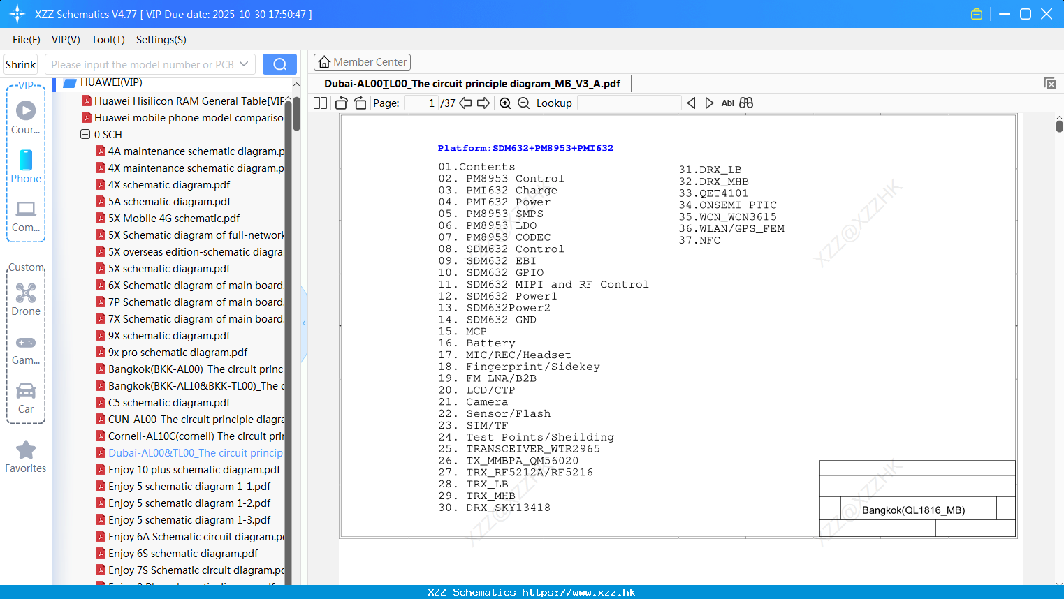This screenshot has height=599, width=1064.
Task: Collapse the left panel splitter handle
Action: [304, 323]
